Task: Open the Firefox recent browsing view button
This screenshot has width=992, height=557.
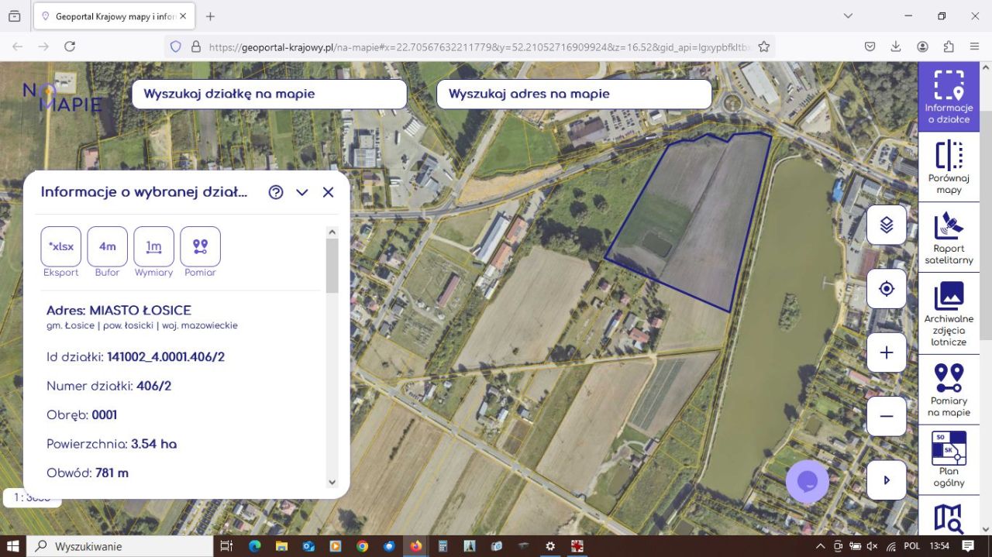Action: pos(14,16)
